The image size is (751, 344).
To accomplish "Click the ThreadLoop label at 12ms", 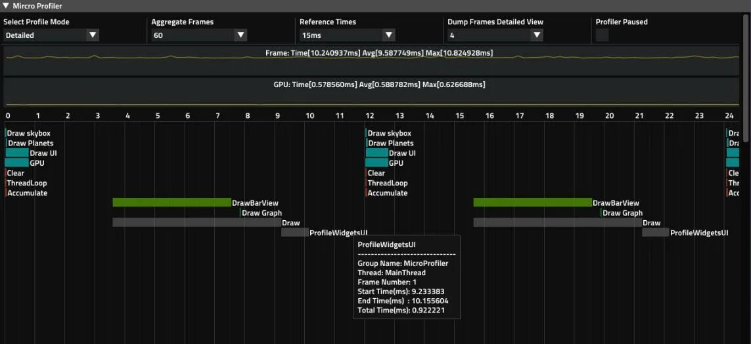I will tap(388, 183).
